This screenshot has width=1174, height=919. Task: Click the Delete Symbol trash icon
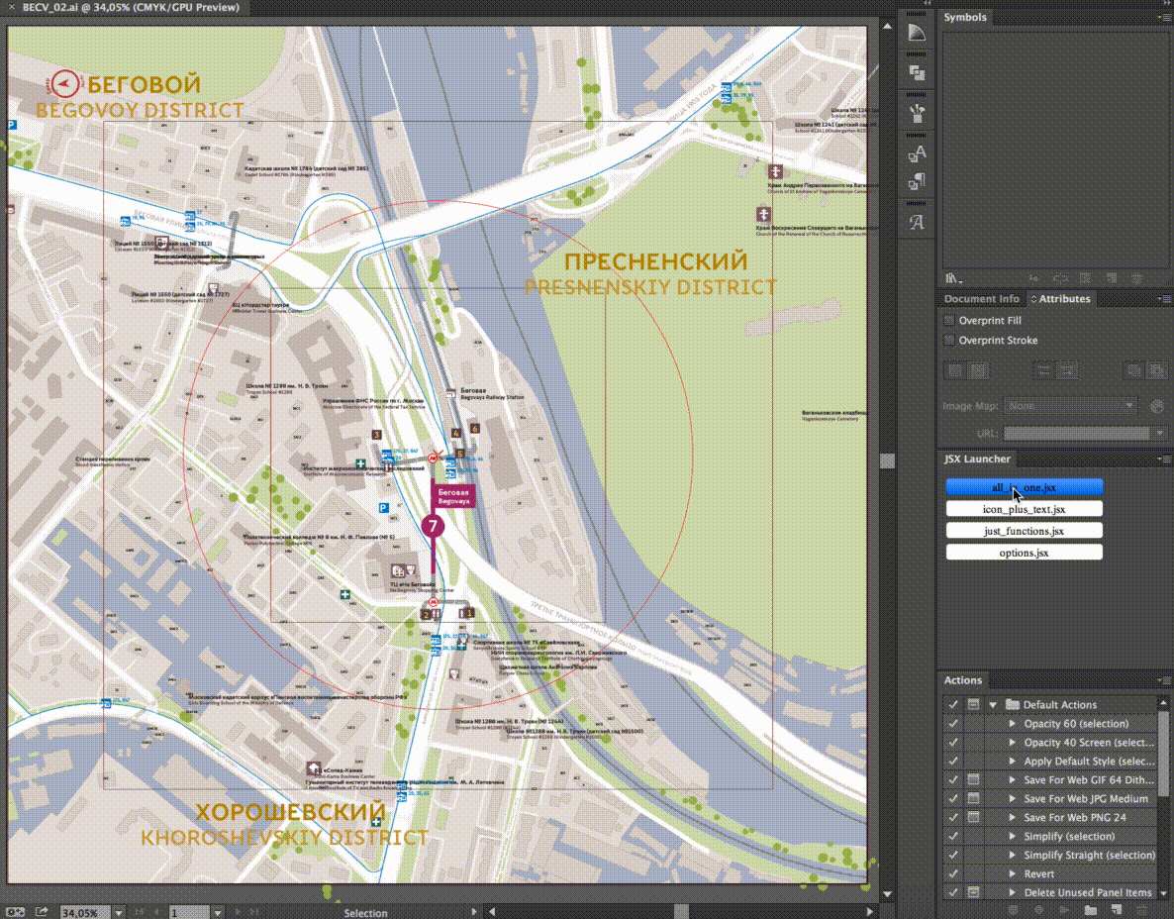pos(1137,278)
